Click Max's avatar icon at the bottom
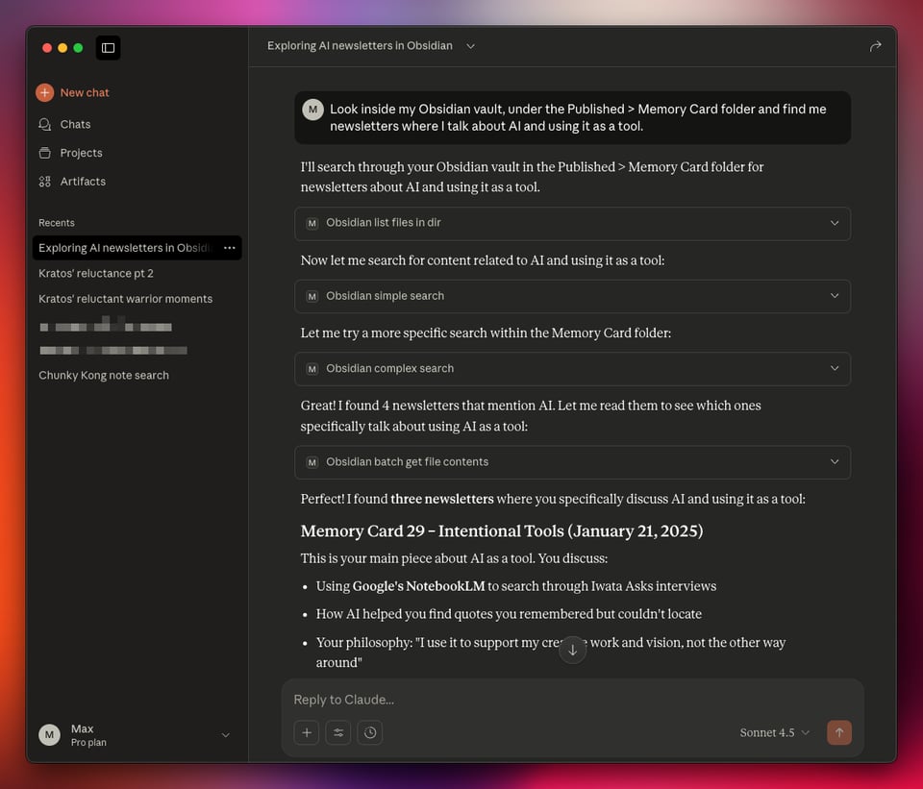Image resolution: width=923 pixels, height=789 pixels. tap(49, 734)
